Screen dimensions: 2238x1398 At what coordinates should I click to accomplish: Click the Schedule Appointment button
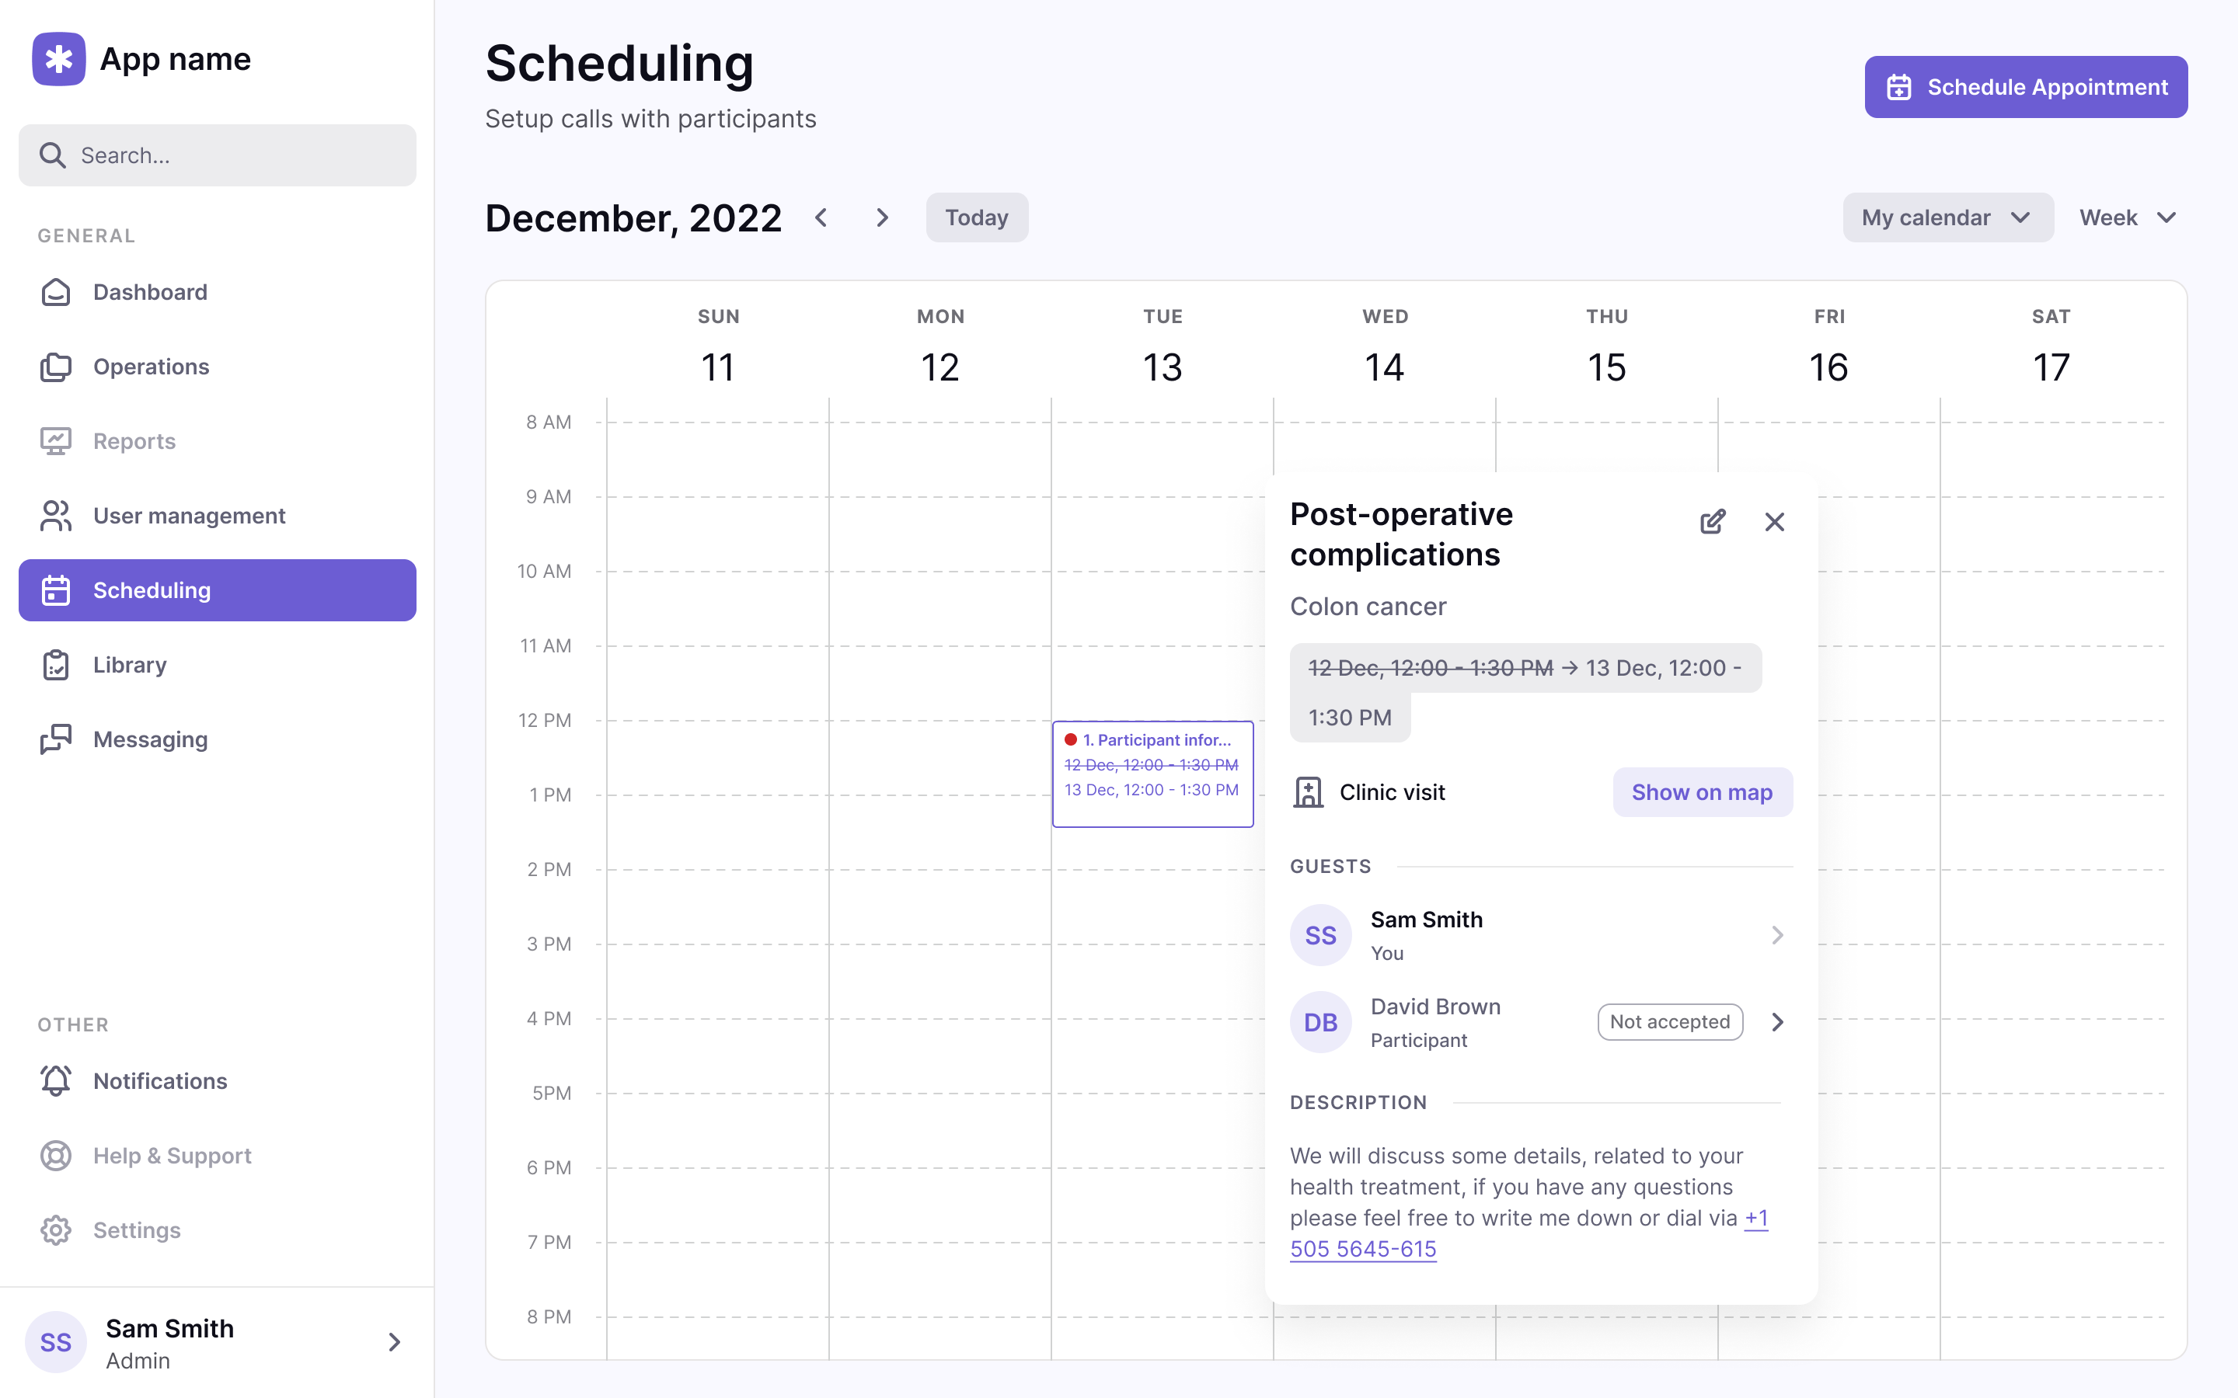[x=2025, y=87]
